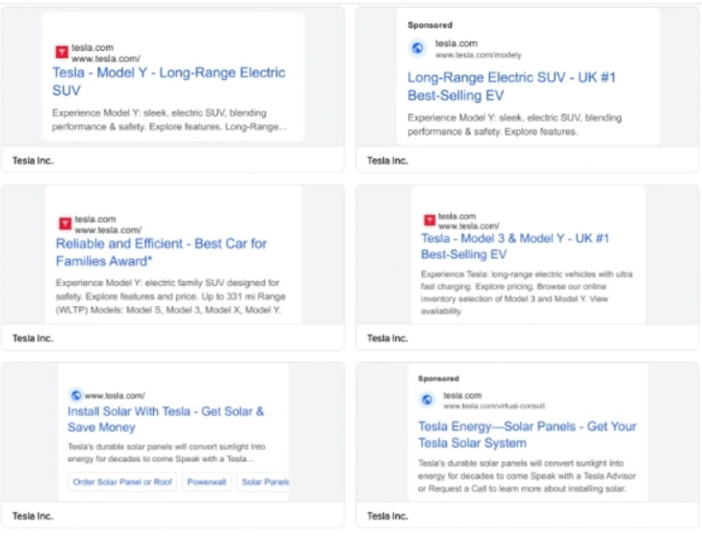Screen dimensions: 702x547
Task: Click 'Tesla Inc.' under the Best Car for Families card
Action: (33, 338)
